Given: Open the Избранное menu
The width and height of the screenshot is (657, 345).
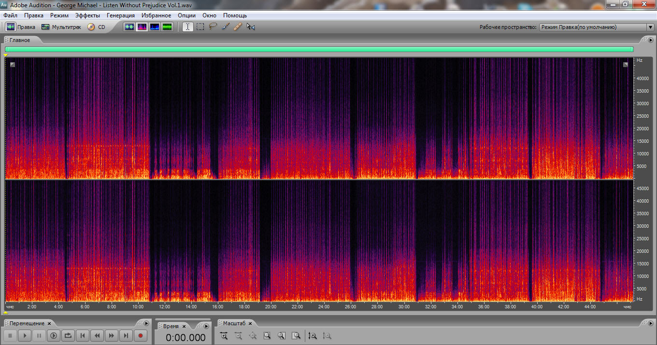Looking at the screenshot, I should pyautogui.click(x=156, y=15).
